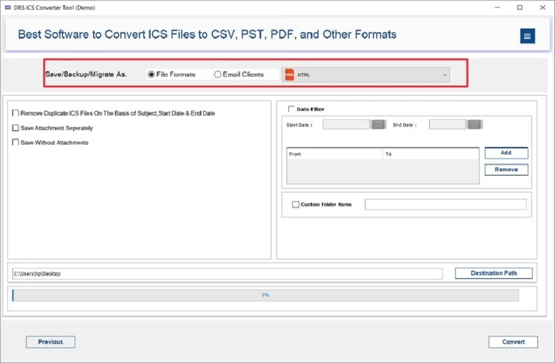Minimize the DRS ICS Converter window
This screenshot has height=363, width=555.
coord(498,7)
